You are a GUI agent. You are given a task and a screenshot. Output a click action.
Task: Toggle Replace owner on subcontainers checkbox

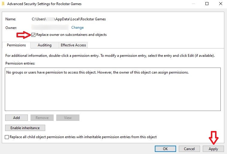34,35
